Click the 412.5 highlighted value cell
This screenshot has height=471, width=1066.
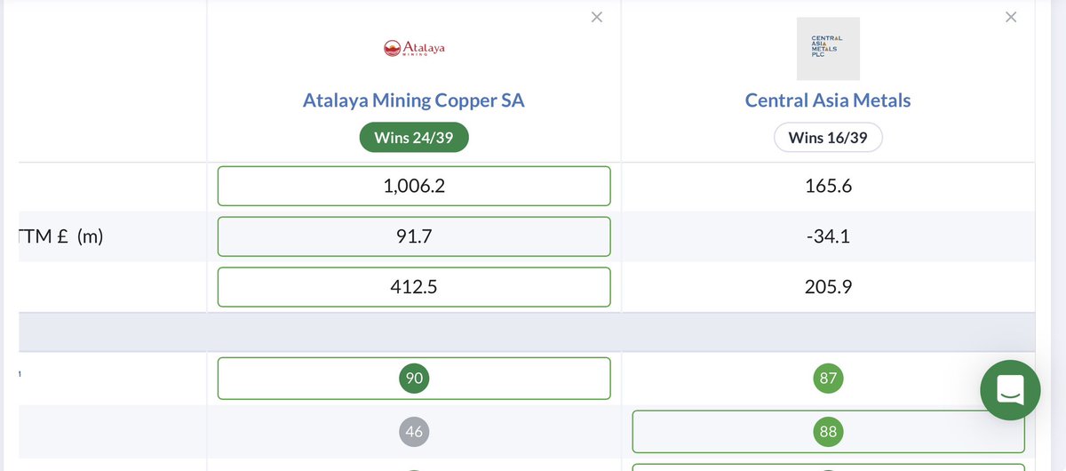click(x=414, y=287)
